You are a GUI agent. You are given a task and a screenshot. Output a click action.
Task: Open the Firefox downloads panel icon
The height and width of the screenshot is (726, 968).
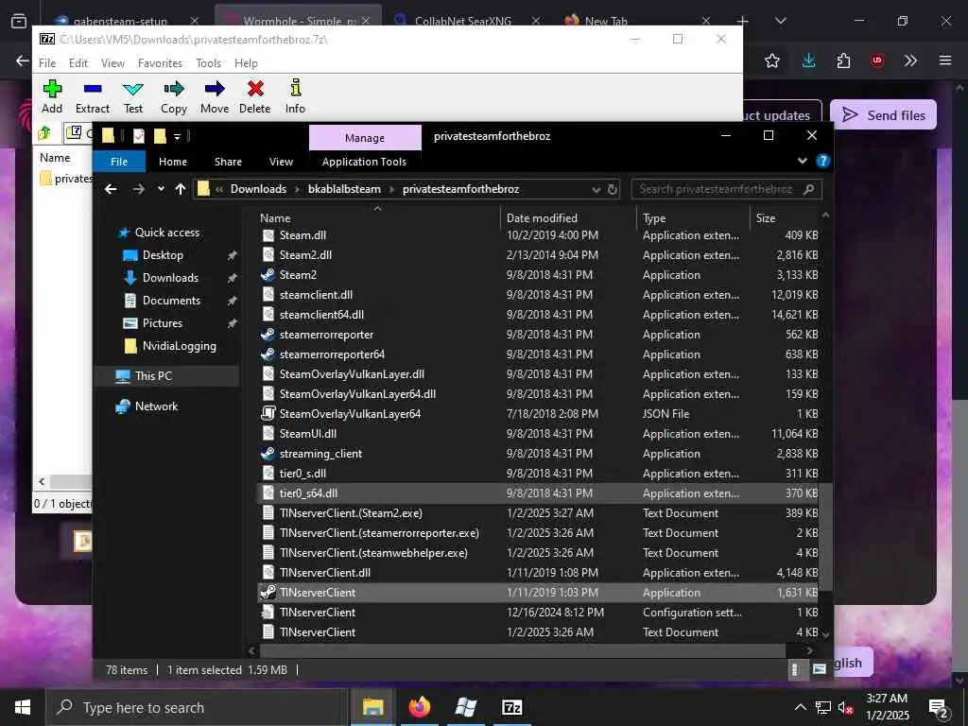[x=809, y=60]
